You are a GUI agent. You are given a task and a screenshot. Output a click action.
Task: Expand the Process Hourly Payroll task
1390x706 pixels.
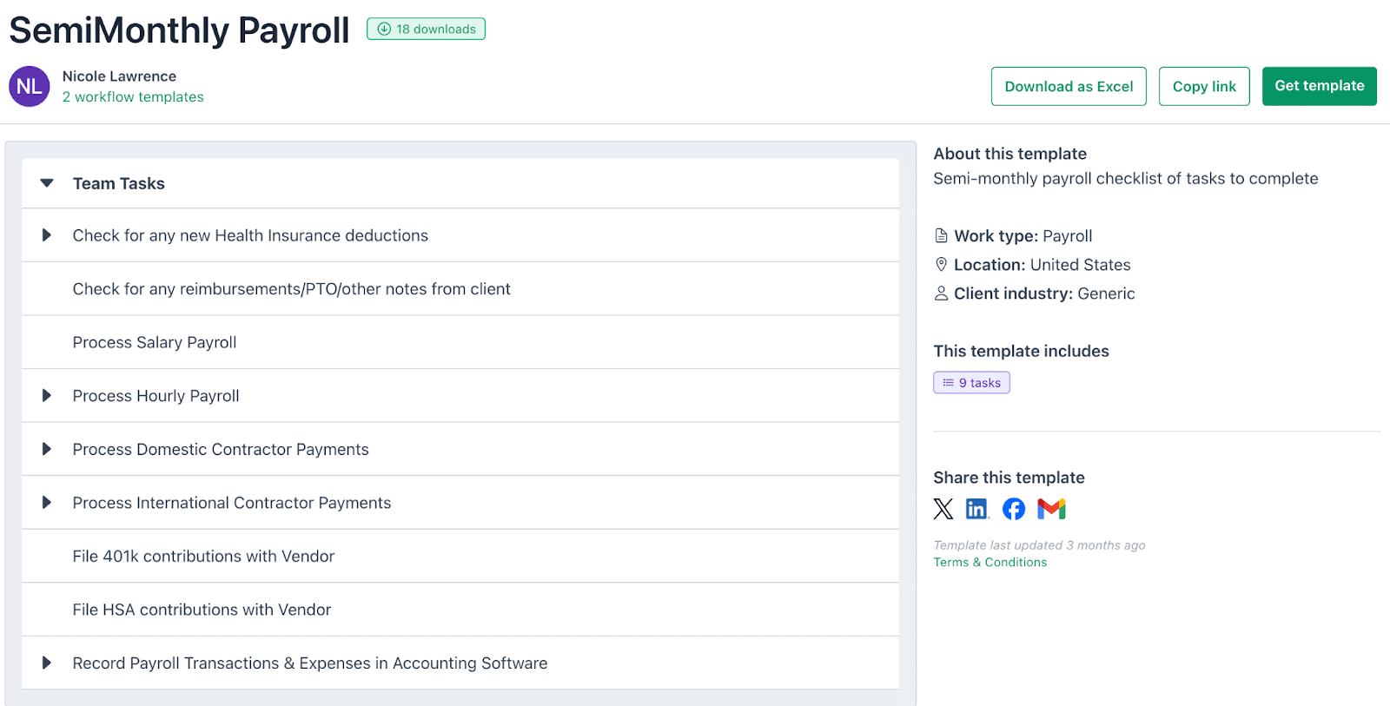47,396
